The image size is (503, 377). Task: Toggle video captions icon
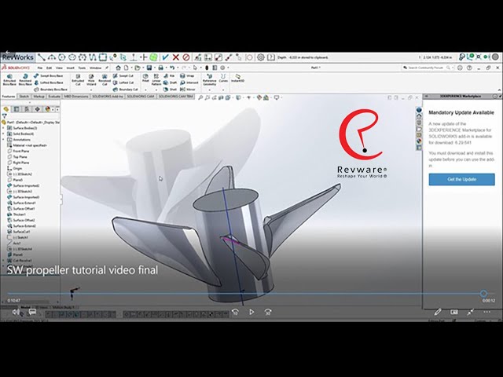32,312
